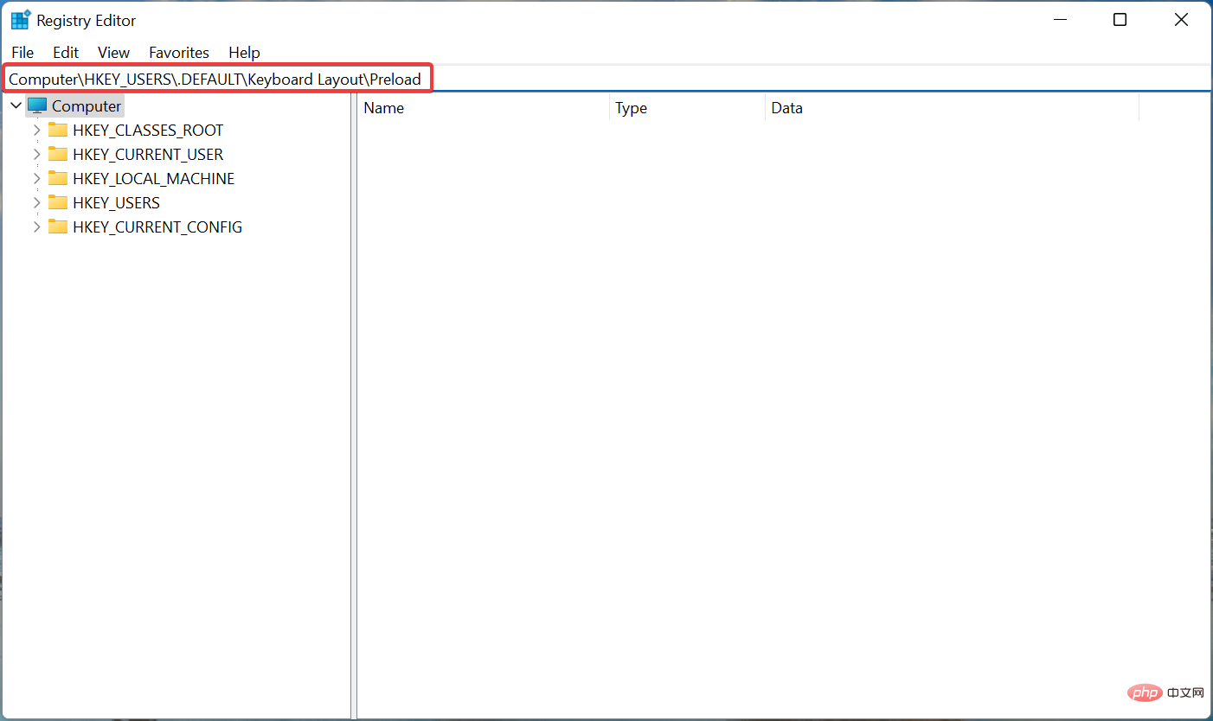This screenshot has height=721, width=1213.
Task: Select the HKEY_USERS label
Action: click(116, 203)
